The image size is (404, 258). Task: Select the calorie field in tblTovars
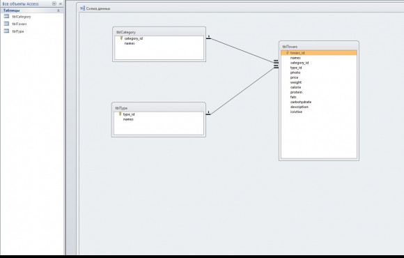point(295,87)
